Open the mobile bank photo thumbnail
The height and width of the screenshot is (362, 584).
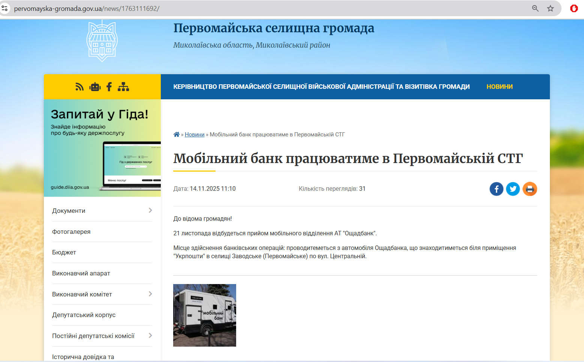pos(205,315)
